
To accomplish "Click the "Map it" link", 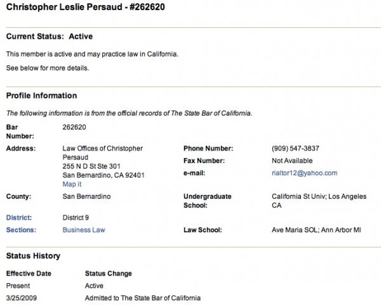I will [x=72, y=184].
